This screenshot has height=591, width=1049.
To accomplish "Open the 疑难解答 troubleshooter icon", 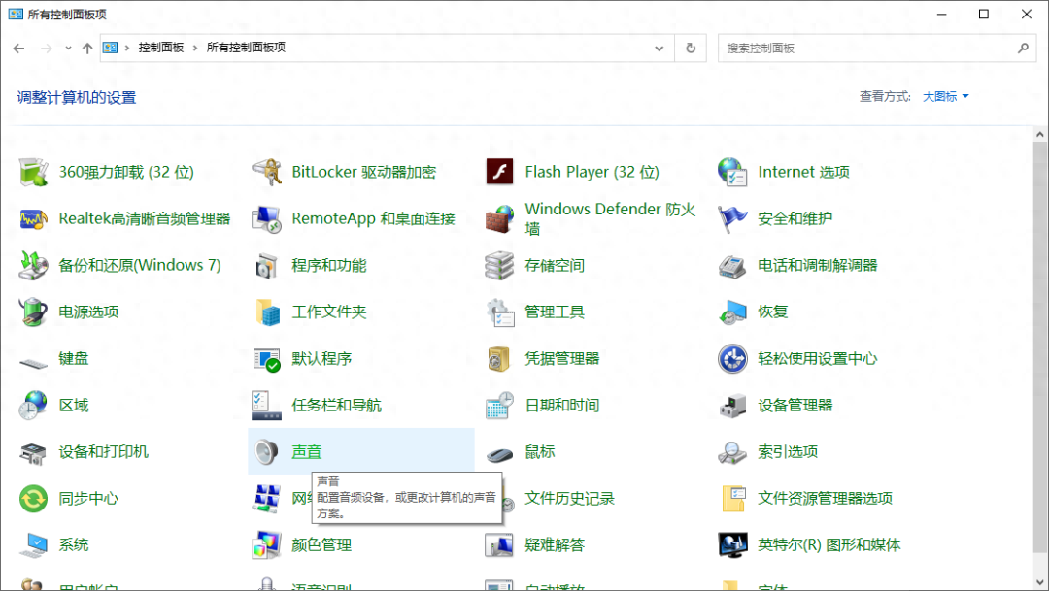I will (x=558, y=544).
